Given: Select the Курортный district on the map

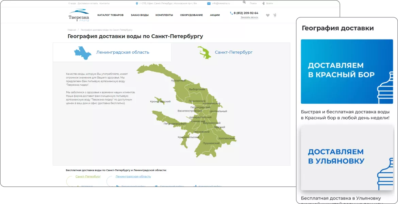Looking at the screenshot, I should [178, 81].
